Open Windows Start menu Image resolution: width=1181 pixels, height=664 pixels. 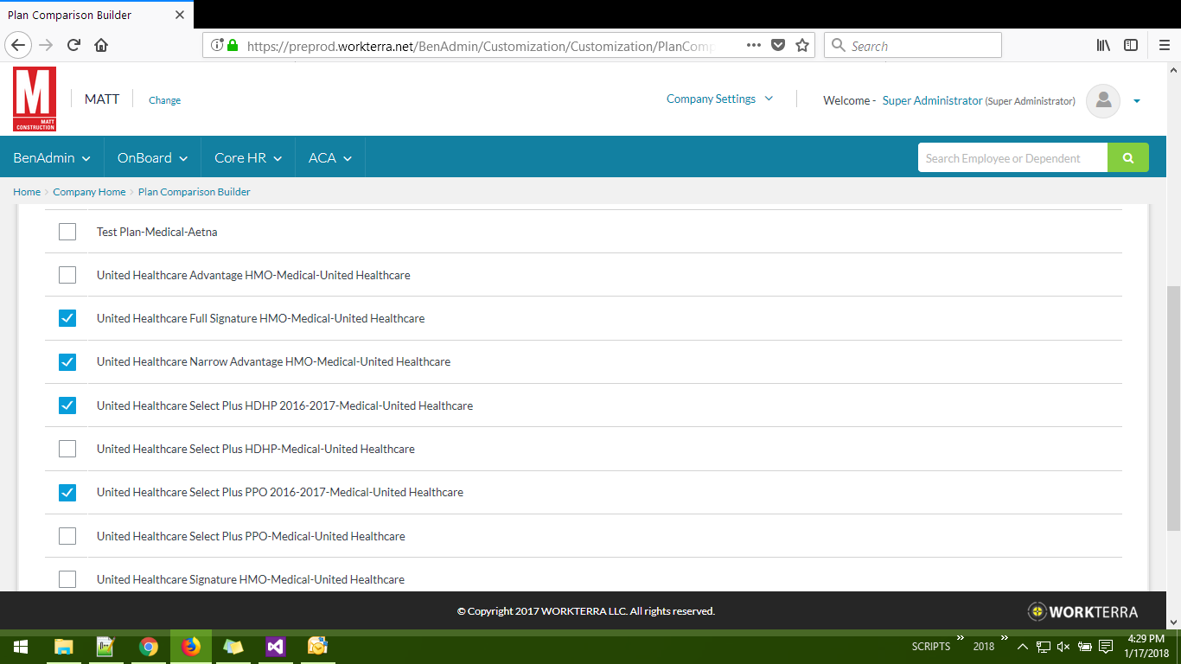(x=21, y=647)
